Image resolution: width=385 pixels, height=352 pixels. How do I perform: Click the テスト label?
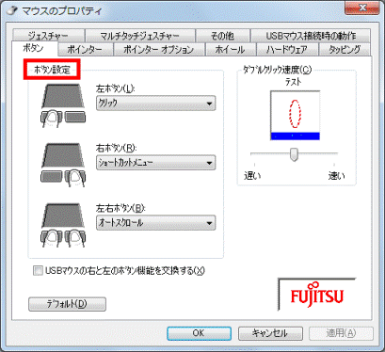(x=294, y=82)
